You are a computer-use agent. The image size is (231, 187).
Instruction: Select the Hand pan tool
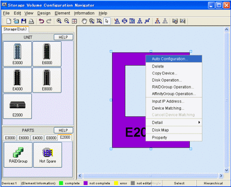point(84,21)
